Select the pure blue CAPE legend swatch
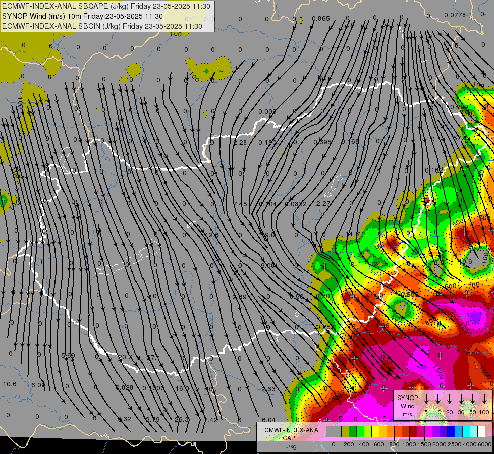Screen dimensions: 494x454 point(451,432)
